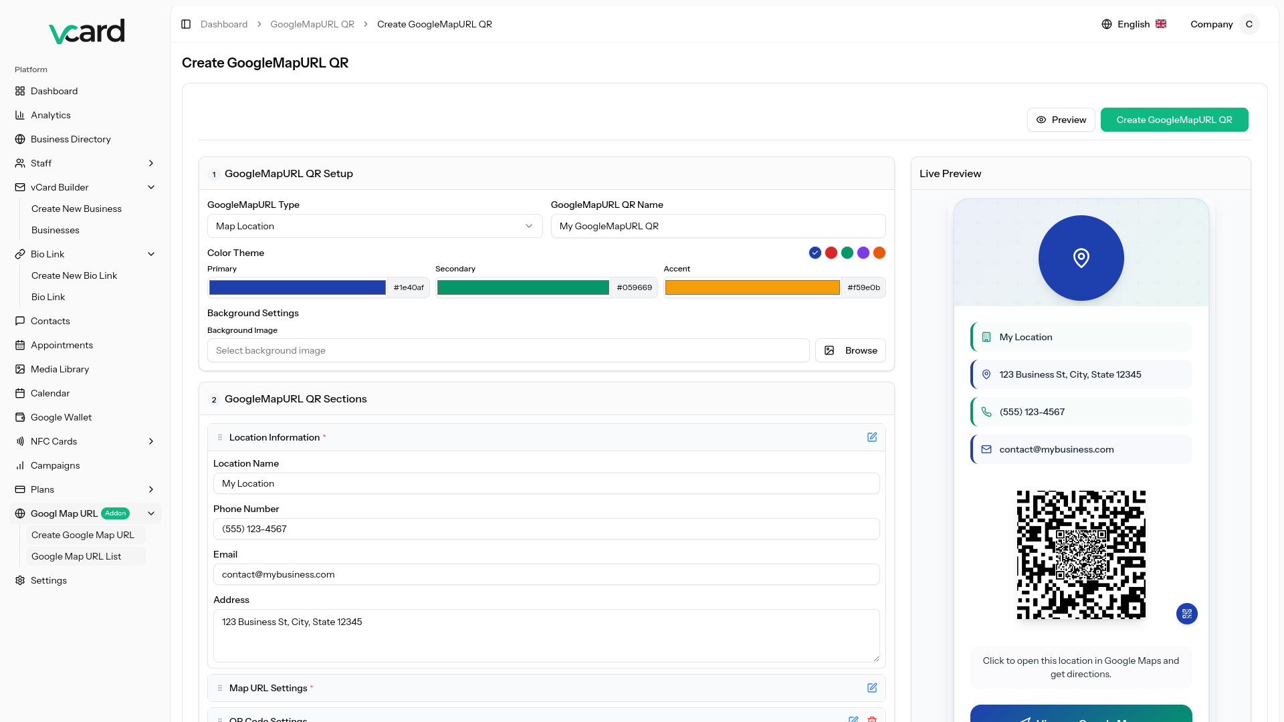1284x722 pixels.
Task: Select the blue checked theme preset
Action: tap(815, 253)
